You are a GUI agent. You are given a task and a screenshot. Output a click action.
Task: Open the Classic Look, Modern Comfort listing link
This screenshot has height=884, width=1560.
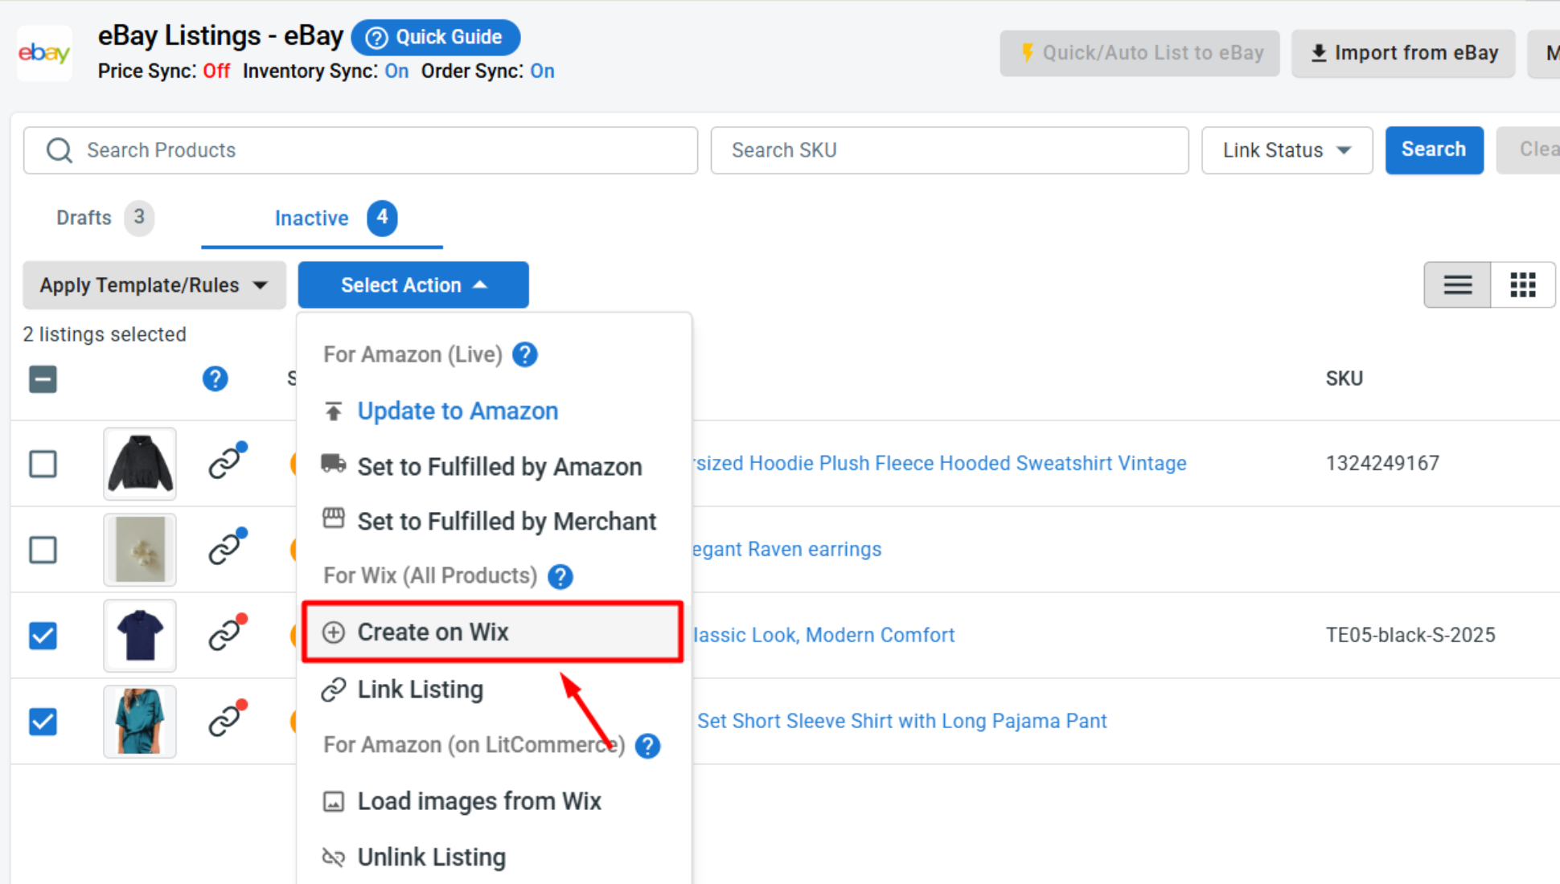823,636
